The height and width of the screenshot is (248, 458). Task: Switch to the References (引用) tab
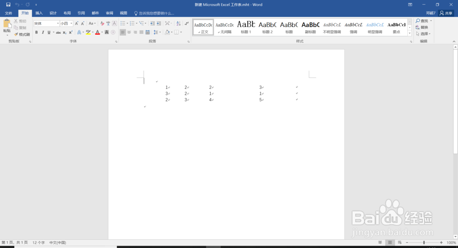click(x=81, y=13)
